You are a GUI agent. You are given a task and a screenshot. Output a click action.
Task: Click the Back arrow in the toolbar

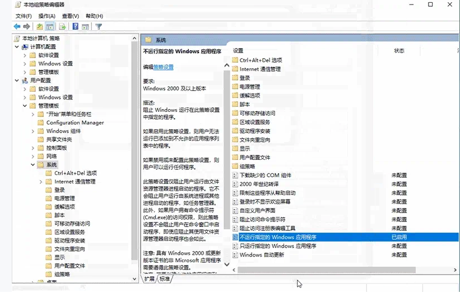click(x=16, y=26)
